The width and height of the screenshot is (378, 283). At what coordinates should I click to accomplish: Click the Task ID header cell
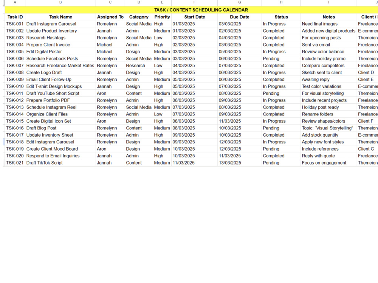click(15, 17)
